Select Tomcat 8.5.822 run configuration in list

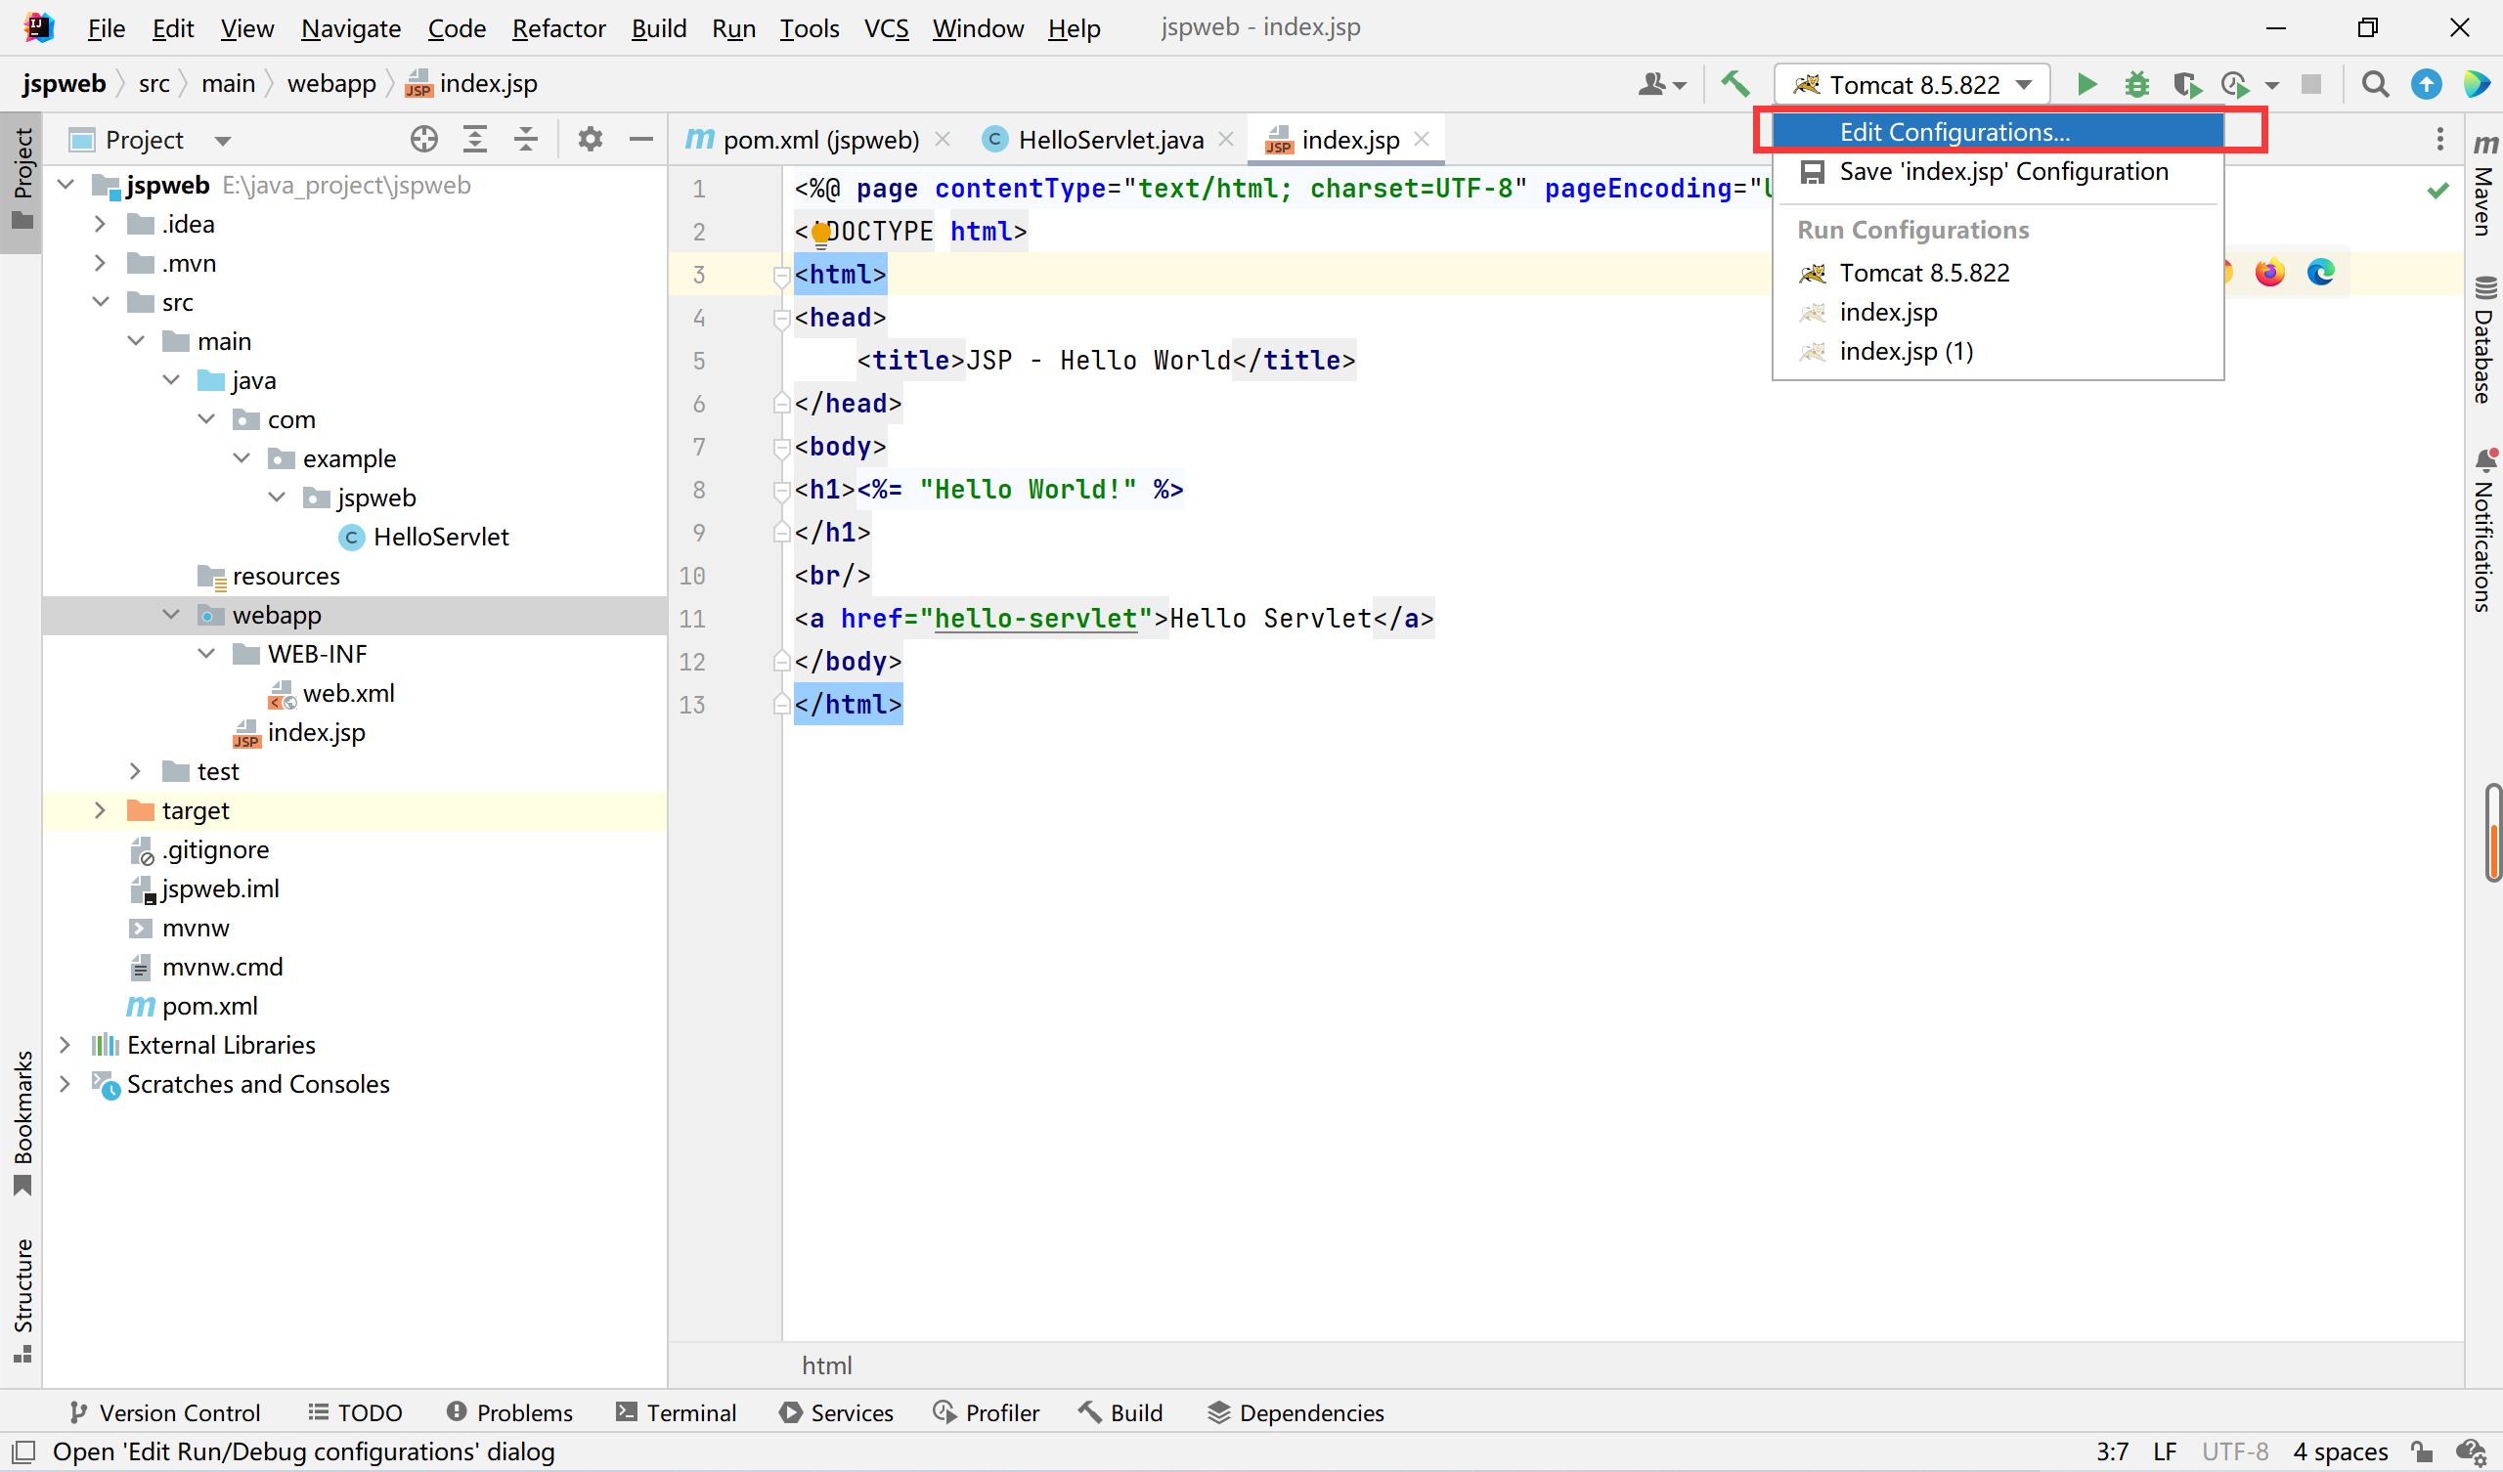point(1998,272)
